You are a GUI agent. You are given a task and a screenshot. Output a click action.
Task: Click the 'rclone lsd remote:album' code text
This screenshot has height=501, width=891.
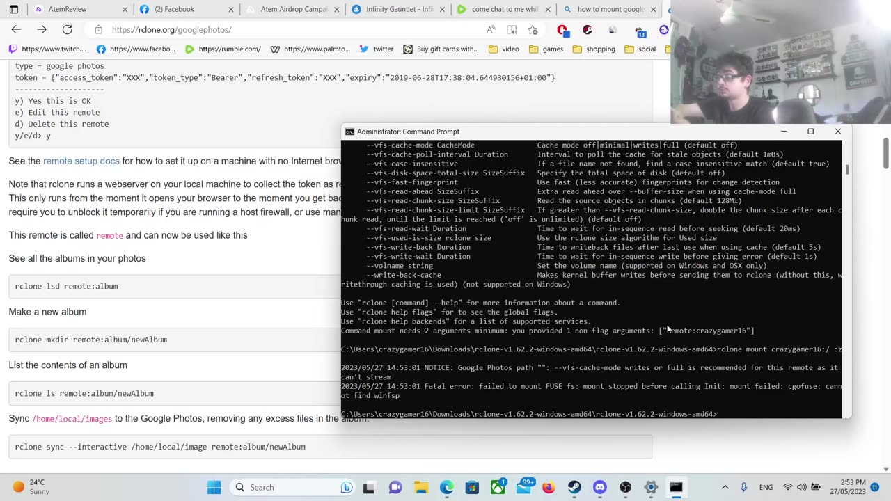66,286
